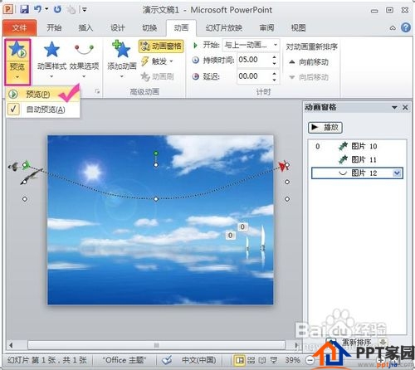
Task: Click 向前移动 move earlier button
Action: coord(309,62)
